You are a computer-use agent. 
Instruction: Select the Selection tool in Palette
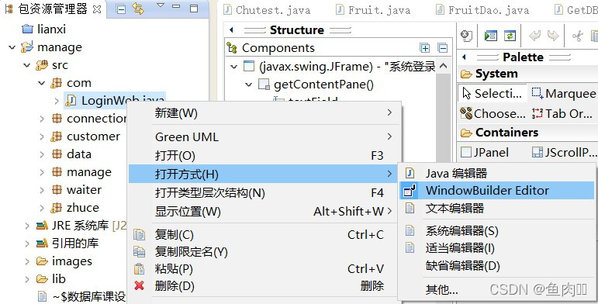[492, 94]
